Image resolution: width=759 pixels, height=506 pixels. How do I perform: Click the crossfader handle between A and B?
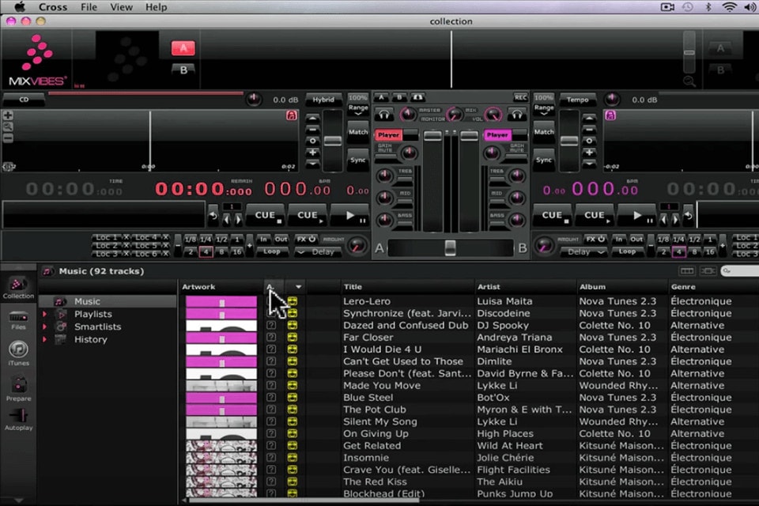[x=450, y=248]
